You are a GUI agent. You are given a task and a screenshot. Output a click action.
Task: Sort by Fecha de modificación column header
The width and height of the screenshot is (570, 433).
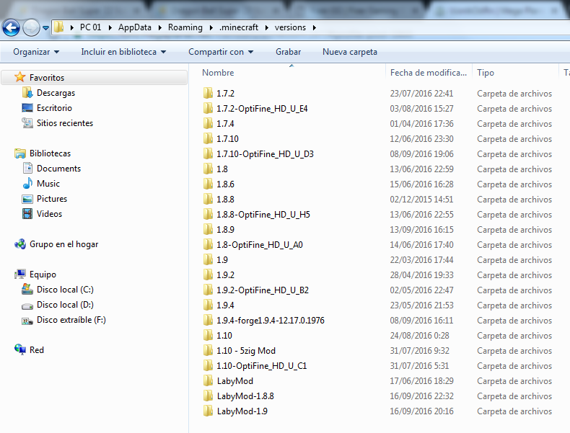(x=429, y=73)
